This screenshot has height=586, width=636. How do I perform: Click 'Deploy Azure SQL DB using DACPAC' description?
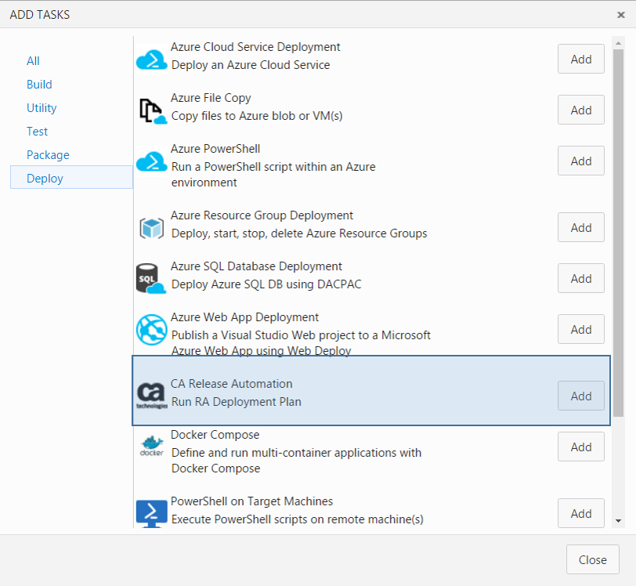coord(266,284)
